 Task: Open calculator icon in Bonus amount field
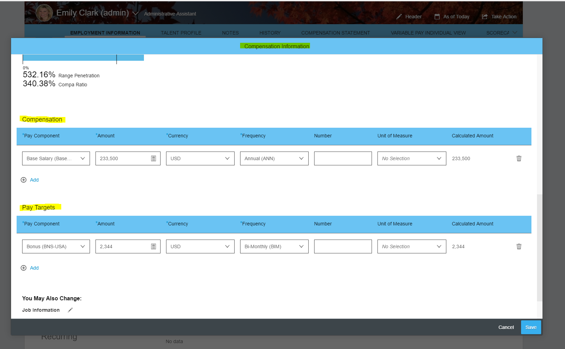coord(153,246)
